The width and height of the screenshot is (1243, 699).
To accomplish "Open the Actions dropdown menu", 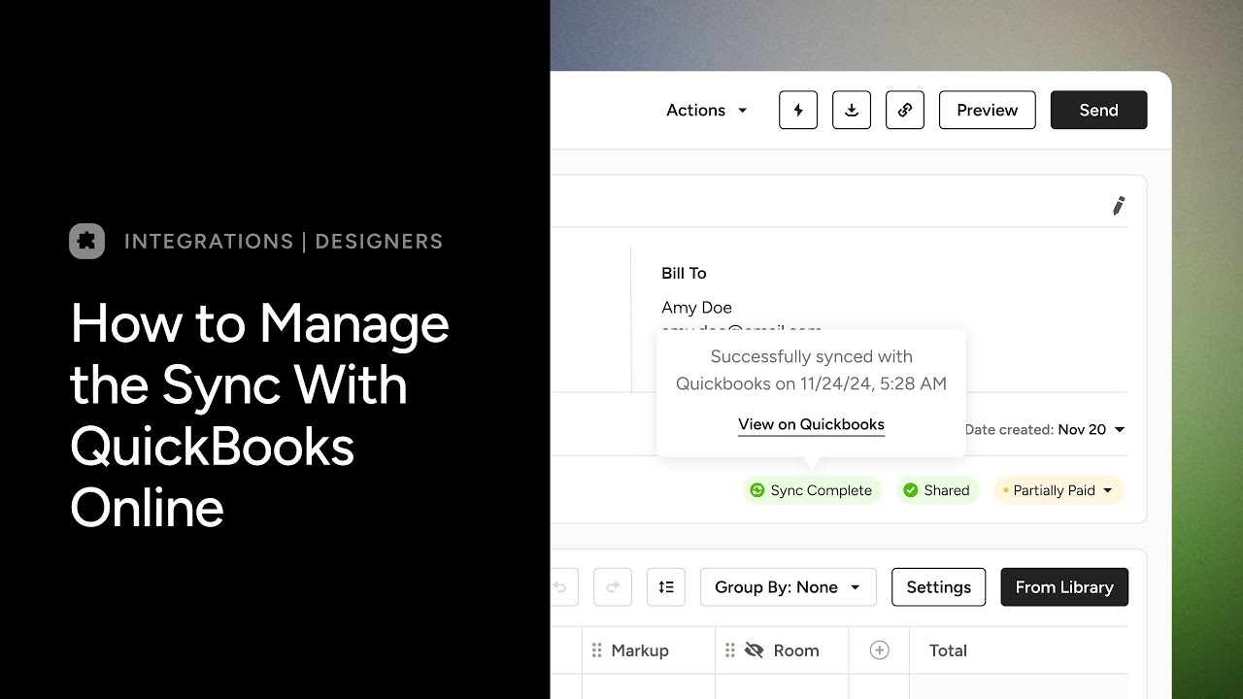I will click(x=706, y=111).
